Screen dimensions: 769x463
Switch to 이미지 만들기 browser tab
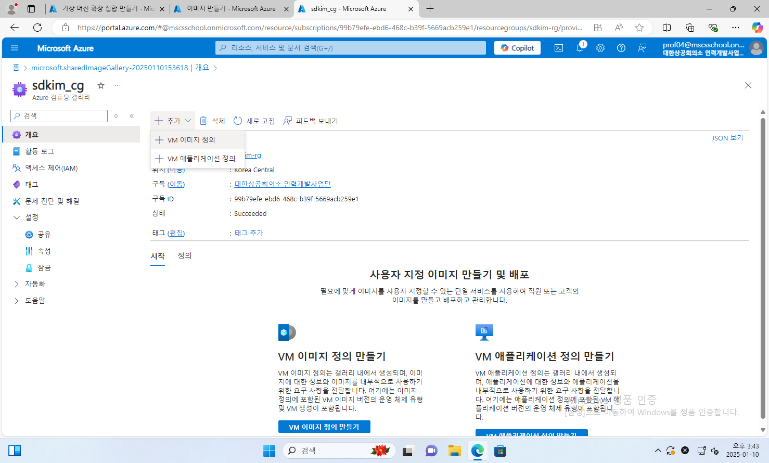[x=230, y=9]
